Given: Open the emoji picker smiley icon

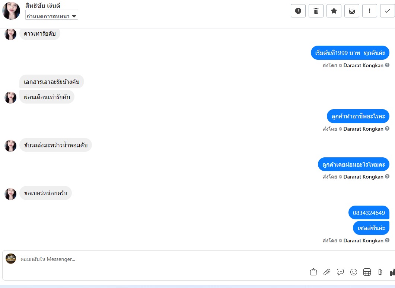Looking at the screenshot, I should tap(354, 272).
